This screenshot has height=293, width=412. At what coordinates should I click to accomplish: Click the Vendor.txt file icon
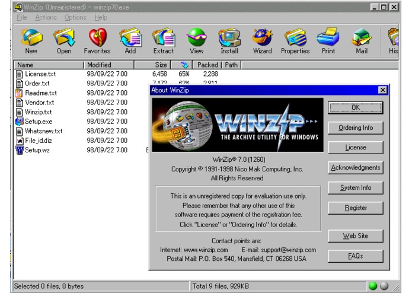20,103
